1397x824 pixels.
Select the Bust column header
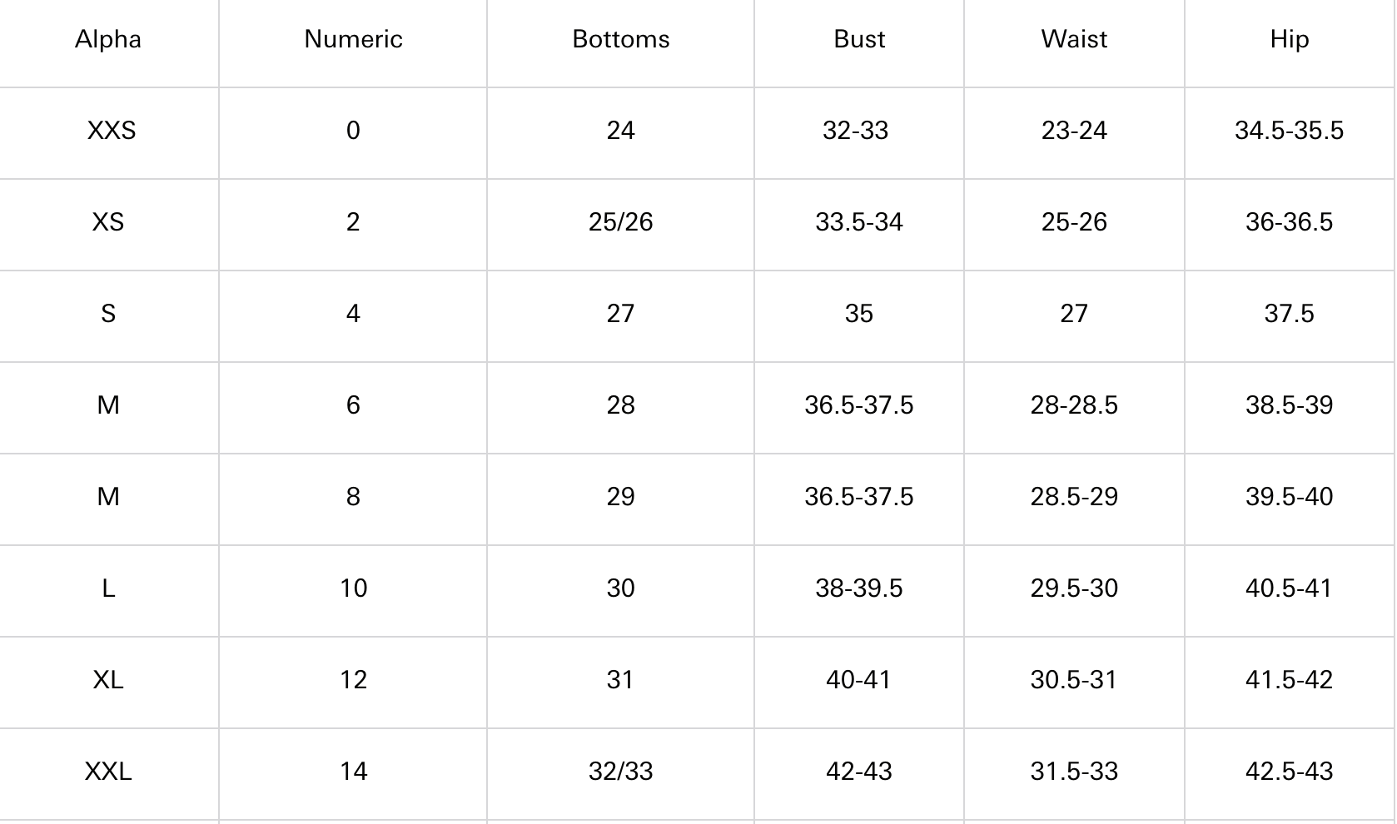point(859,39)
